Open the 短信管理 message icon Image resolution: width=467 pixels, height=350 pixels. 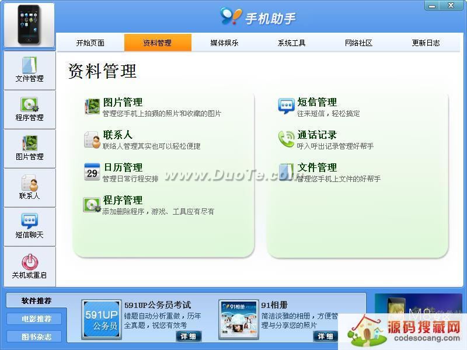click(286, 106)
